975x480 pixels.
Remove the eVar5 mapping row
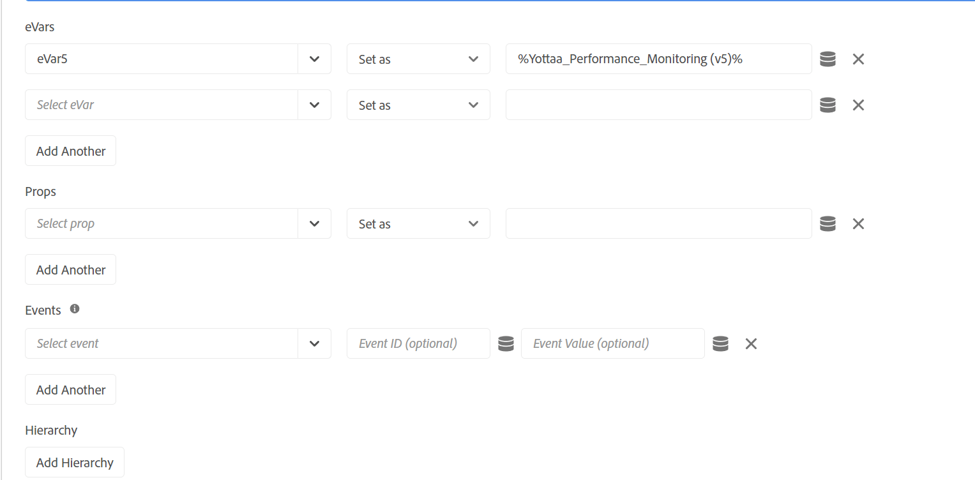[858, 59]
